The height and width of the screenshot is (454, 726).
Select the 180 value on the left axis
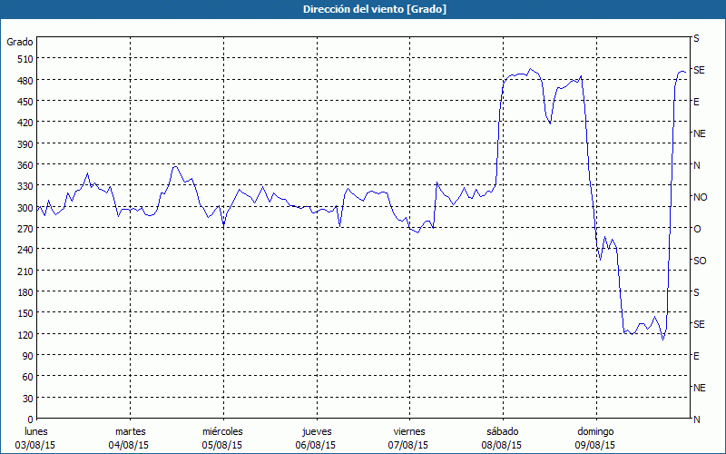23,291
